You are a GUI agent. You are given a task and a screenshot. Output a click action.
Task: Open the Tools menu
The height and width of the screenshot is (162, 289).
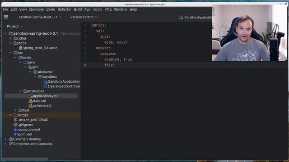pos(98,9)
